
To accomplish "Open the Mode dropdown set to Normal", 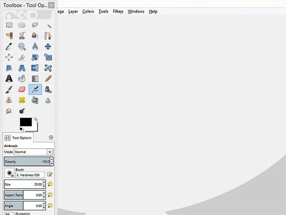I will [x=33, y=152].
